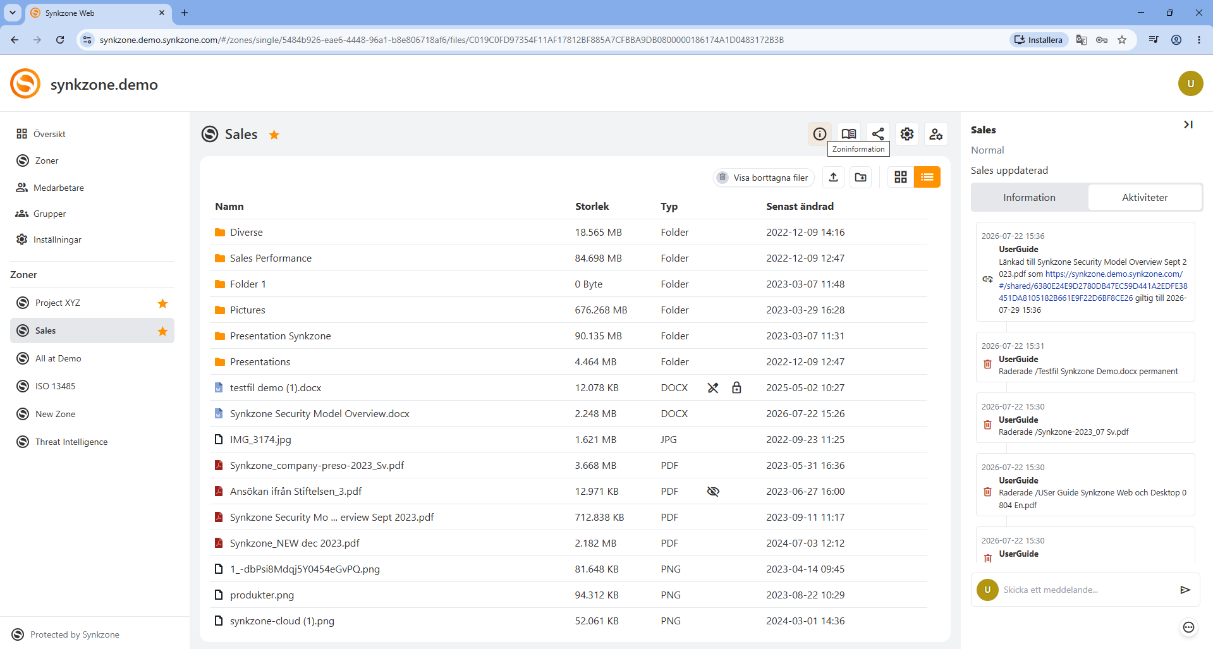Select the Threat Intelligence zone

coord(92,442)
